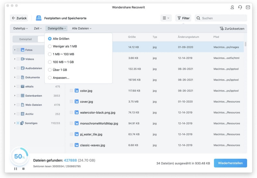Expand the Dokumente tree item
Image resolution: width=257 pixels, height=178 pixels.
[x=15, y=77]
